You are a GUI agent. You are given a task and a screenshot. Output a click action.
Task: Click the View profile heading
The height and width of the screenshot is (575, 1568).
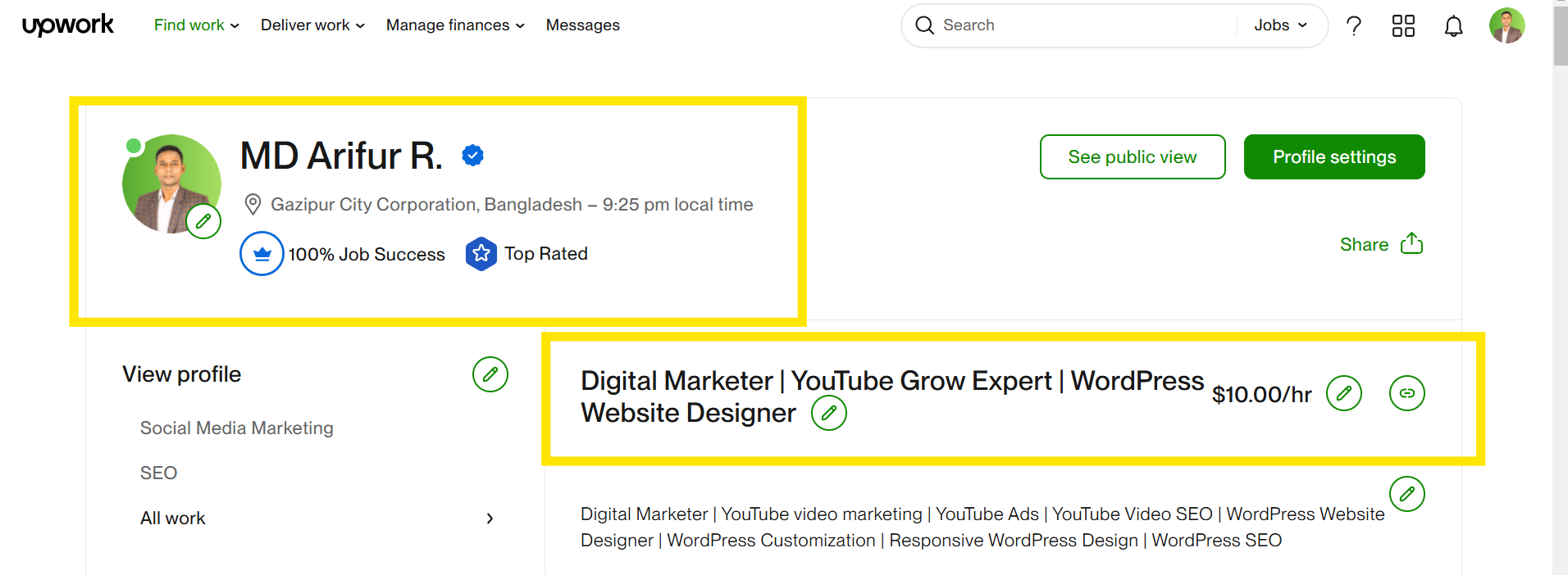[182, 374]
